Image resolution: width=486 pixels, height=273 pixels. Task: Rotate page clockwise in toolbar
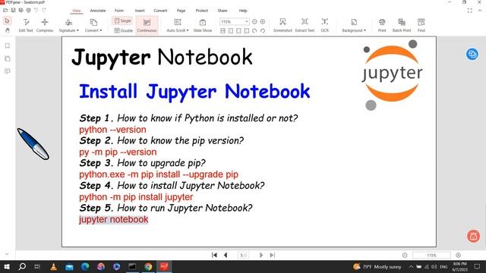[263, 30]
